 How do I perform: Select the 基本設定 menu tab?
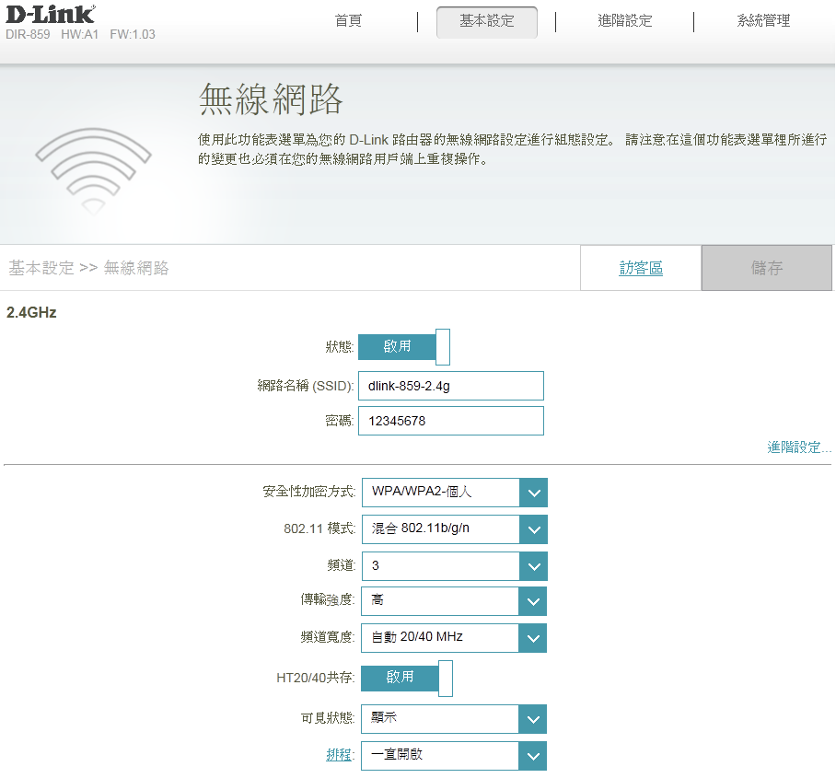(486, 21)
